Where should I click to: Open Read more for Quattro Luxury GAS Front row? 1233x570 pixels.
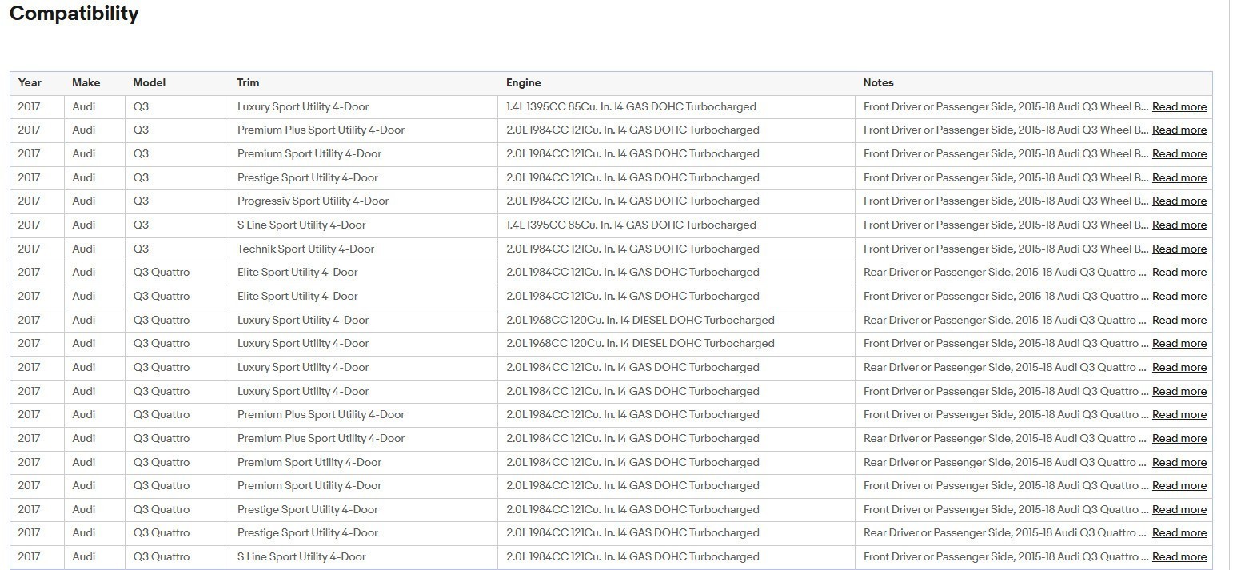click(x=1179, y=391)
